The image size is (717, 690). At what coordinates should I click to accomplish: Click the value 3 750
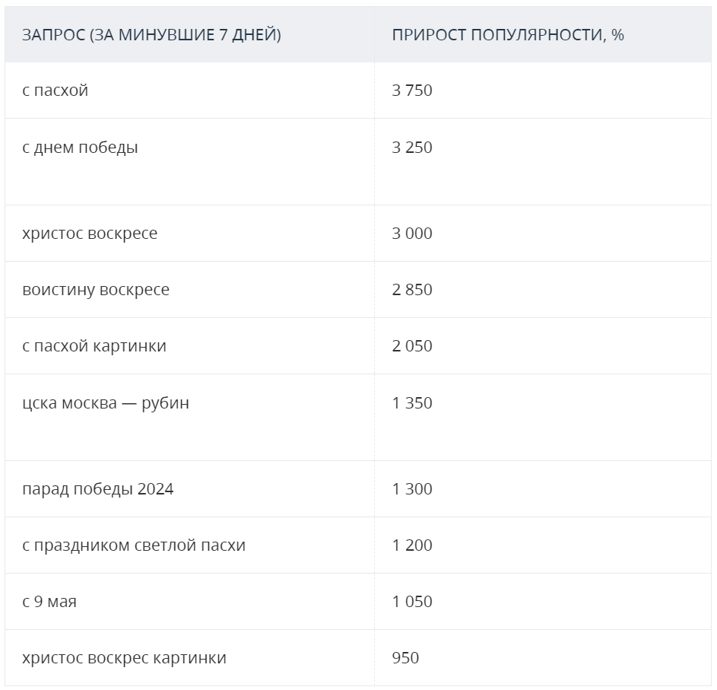pyautogui.click(x=411, y=91)
